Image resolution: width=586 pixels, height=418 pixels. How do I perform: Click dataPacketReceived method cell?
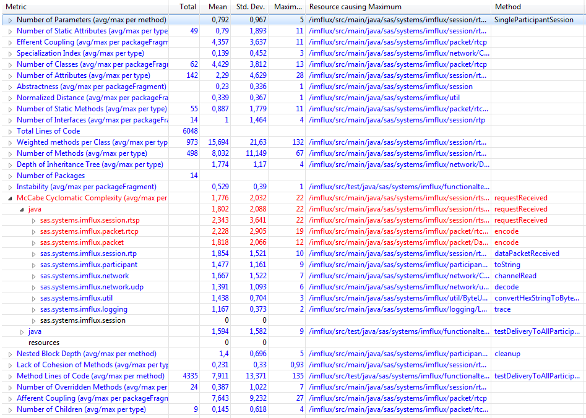coord(527,254)
